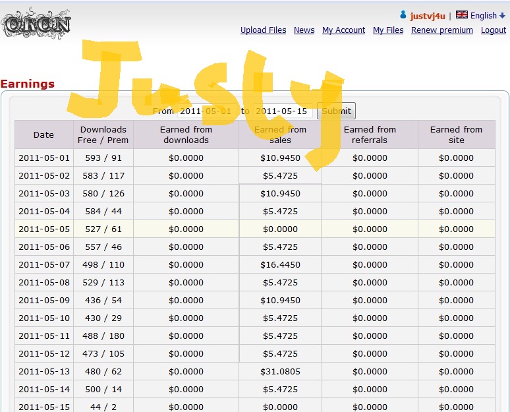Image resolution: width=510 pixels, height=412 pixels.
Task: Select the 2011-05-05 date cell
Action: click(x=43, y=229)
